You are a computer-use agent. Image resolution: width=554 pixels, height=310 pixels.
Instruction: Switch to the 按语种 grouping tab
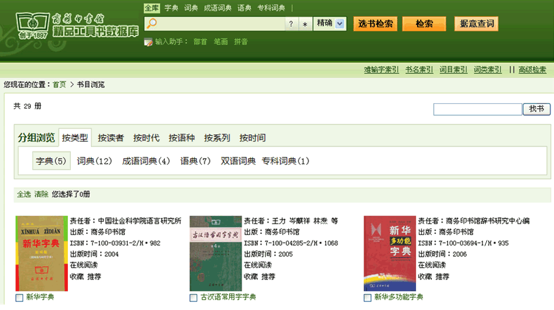coord(181,138)
